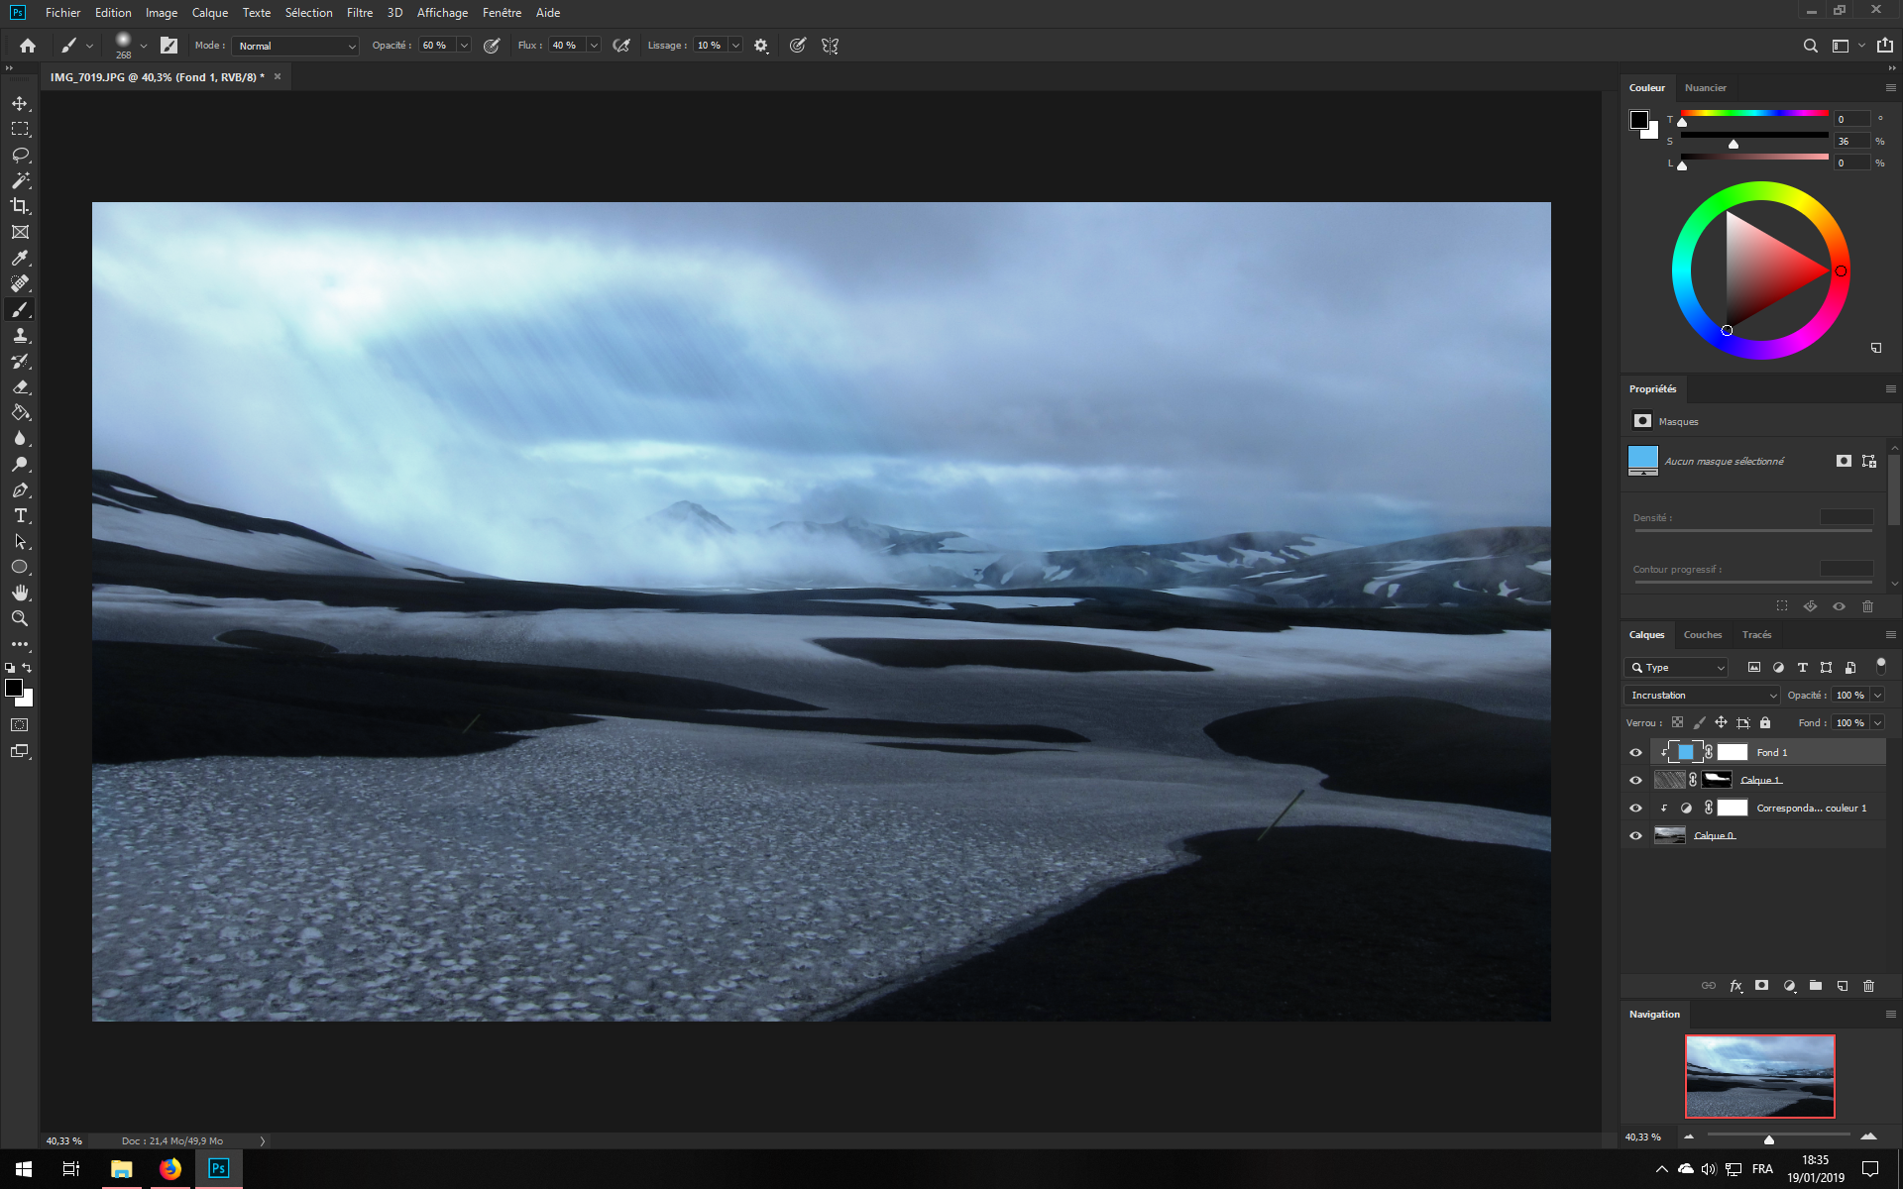Screen dimensions: 1903x1189
Task: Select the Crop tool
Action: point(20,206)
